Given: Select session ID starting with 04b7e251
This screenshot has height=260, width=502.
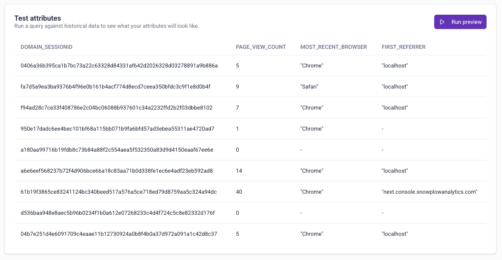Looking at the screenshot, I should point(119,234).
